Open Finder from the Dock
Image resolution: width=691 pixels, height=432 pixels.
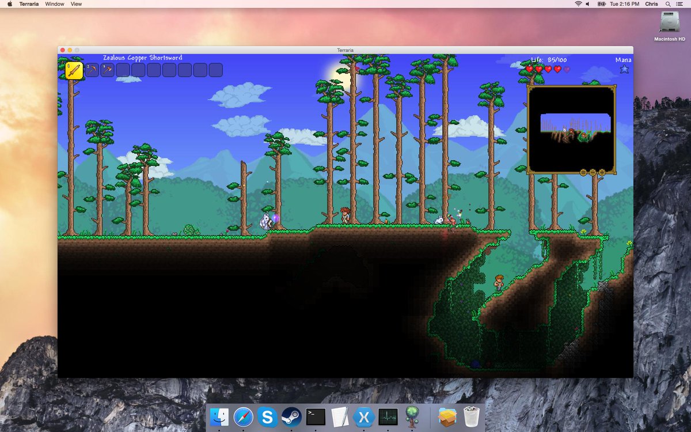pyautogui.click(x=219, y=416)
